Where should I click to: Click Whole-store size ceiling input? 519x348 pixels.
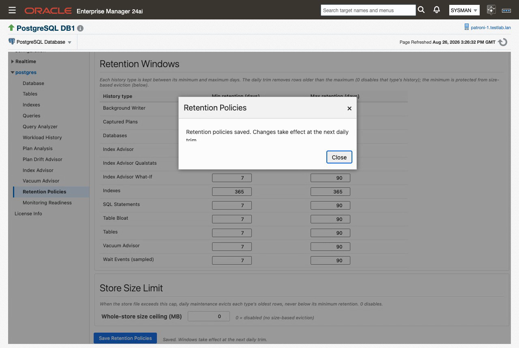(209, 316)
